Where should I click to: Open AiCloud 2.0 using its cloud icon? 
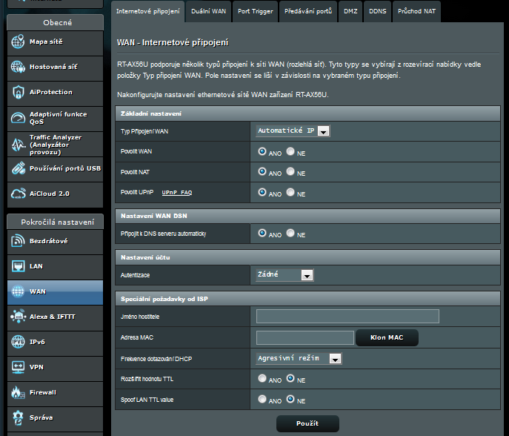coord(18,194)
